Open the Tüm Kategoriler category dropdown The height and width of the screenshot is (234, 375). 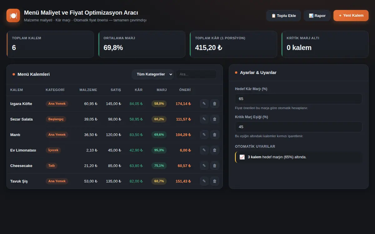point(152,74)
